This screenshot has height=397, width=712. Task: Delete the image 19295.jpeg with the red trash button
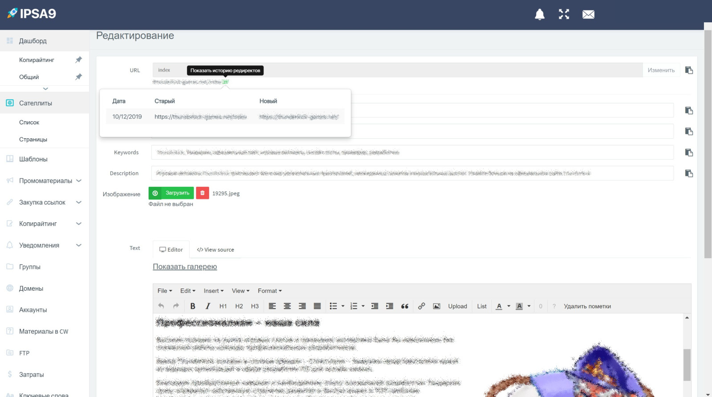202,193
